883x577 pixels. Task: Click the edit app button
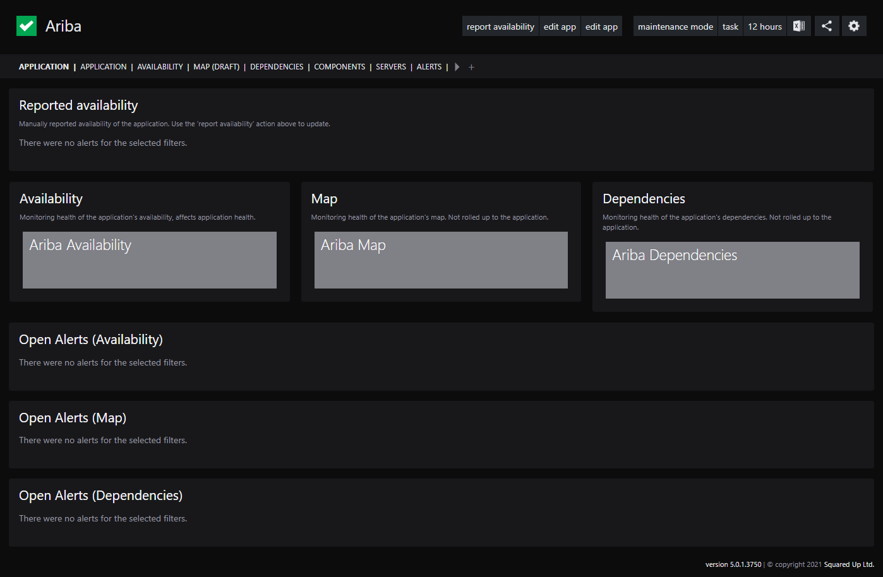[559, 26]
